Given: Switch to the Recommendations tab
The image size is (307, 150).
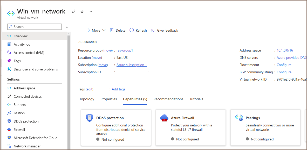Looking at the screenshot, I should pos(168,99).
